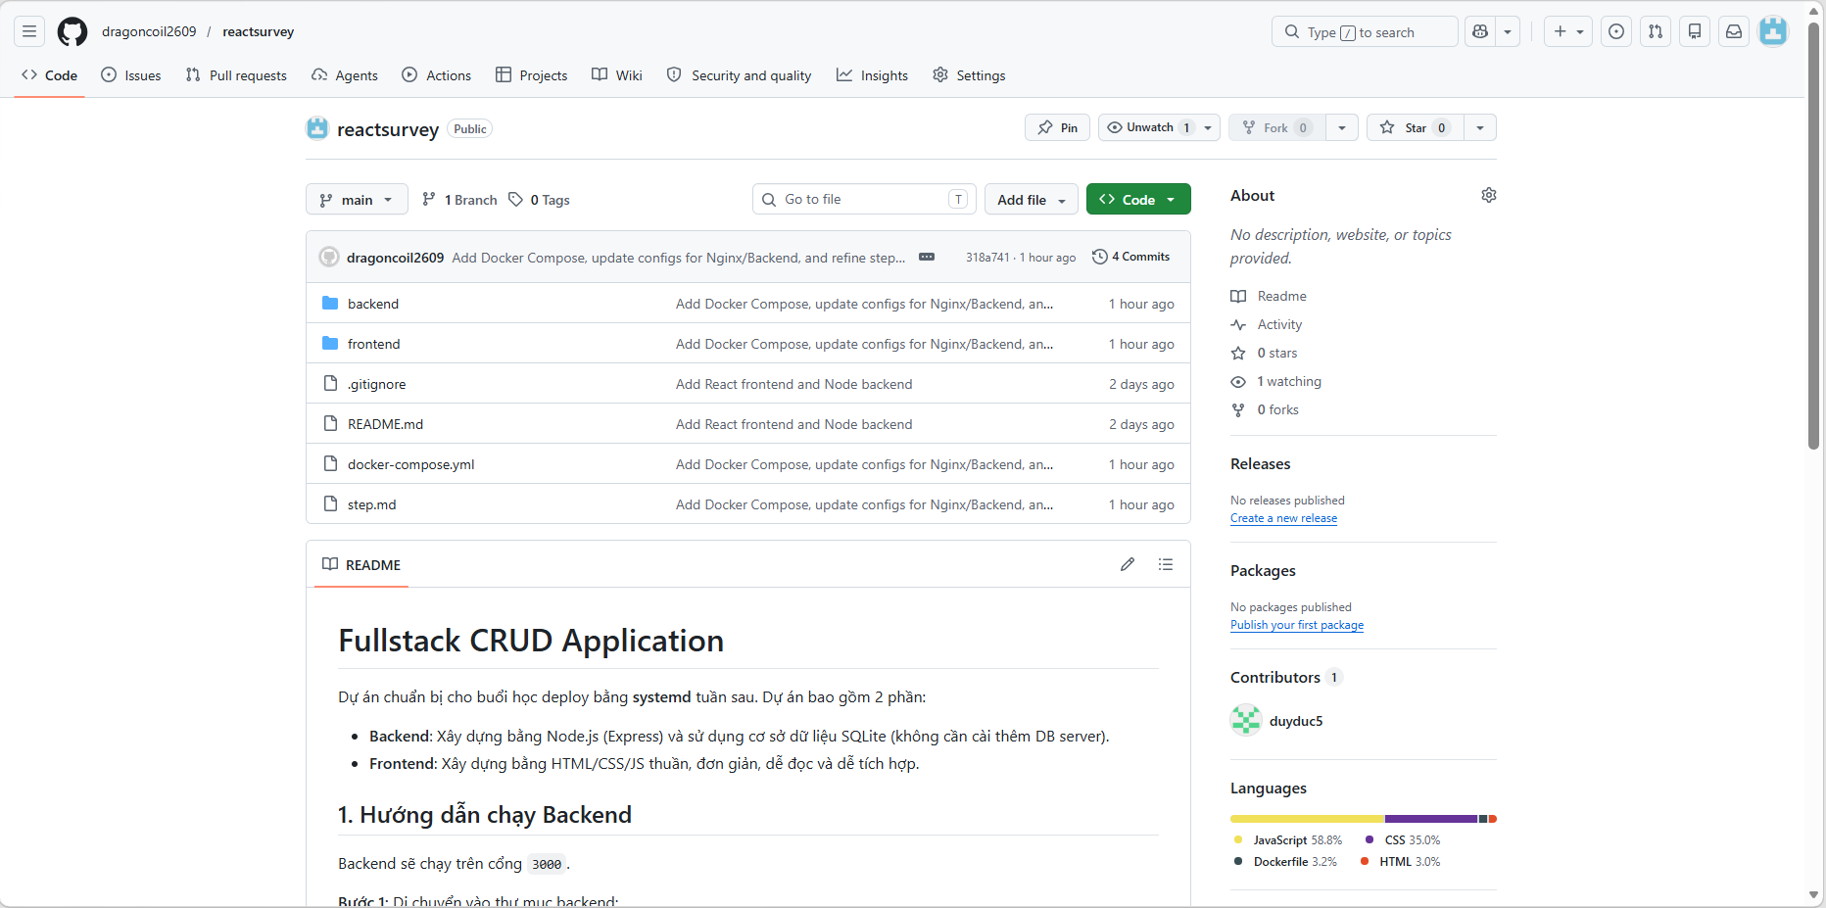Open the Insights tab

873,75
